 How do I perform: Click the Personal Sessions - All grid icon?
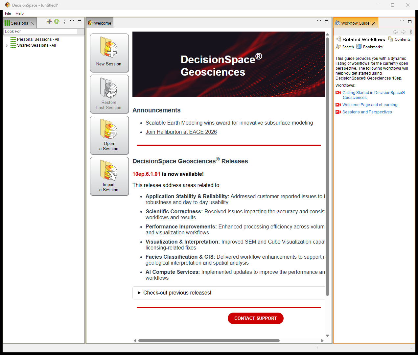click(13, 39)
